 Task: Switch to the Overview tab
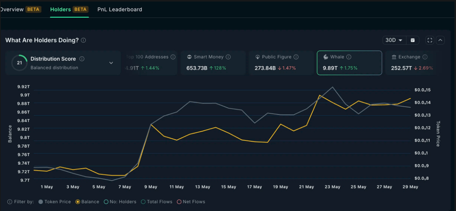(x=13, y=9)
